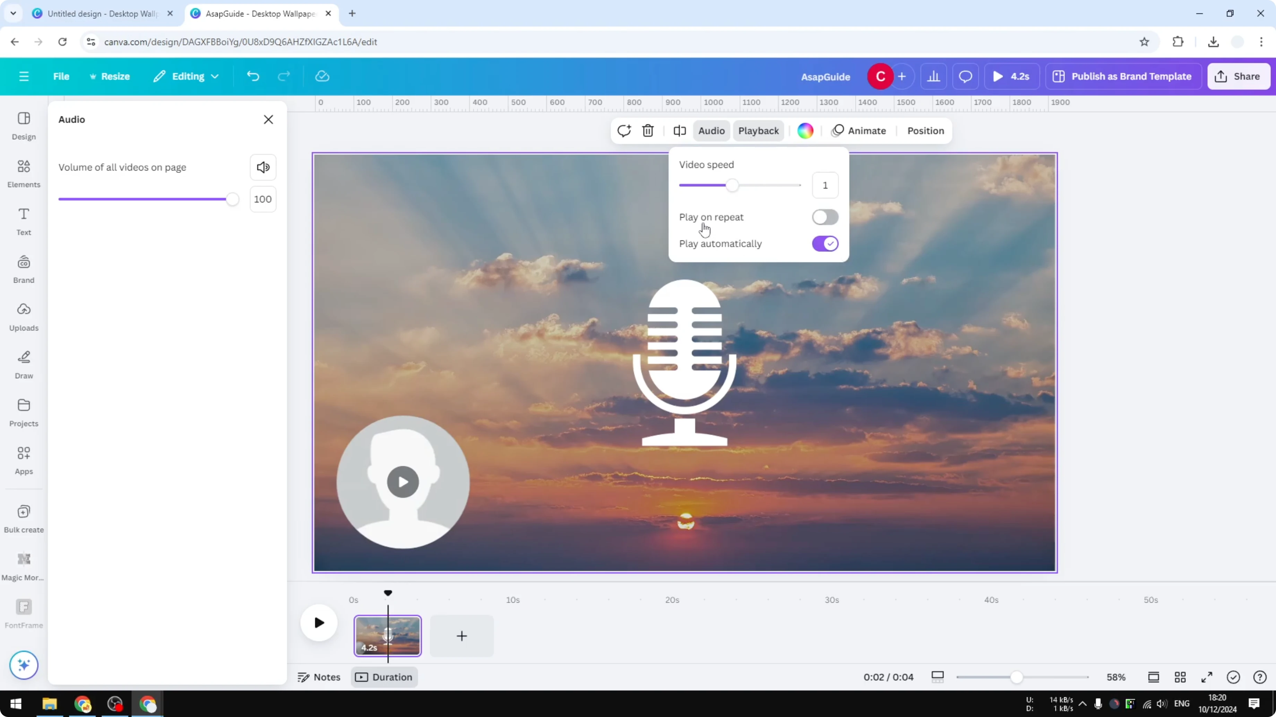The image size is (1276, 717).
Task: Delete the selected video element
Action: click(x=648, y=131)
